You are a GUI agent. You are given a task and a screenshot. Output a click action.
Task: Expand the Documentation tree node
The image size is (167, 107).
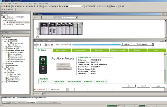(x=3, y=82)
